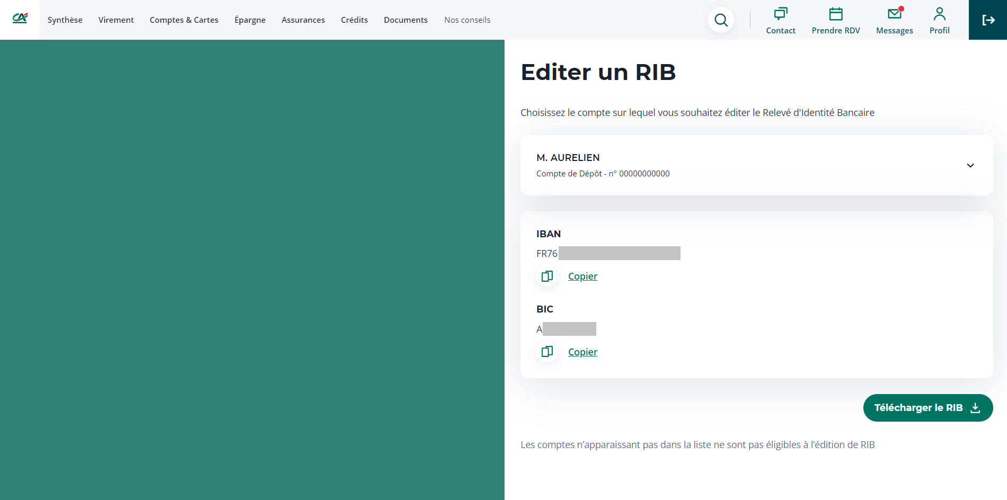Open the search magnifier icon
Image resolution: width=1007 pixels, height=500 pixels.
pyautogui.click(x=721, y=20)
